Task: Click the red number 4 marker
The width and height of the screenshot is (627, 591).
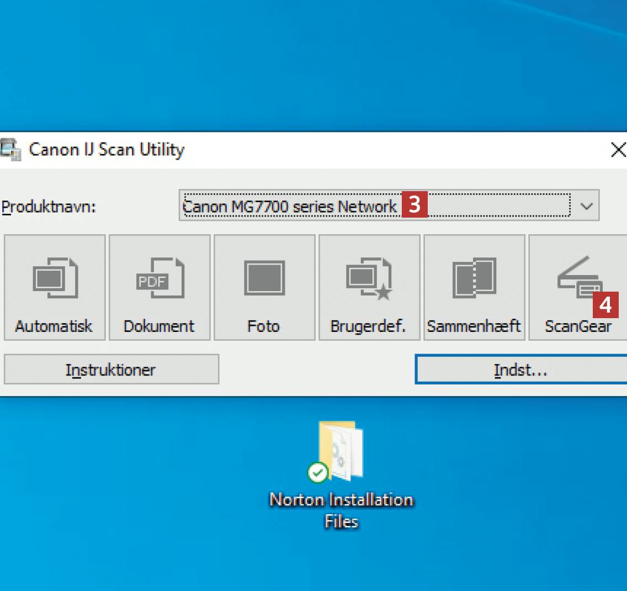Action: coord(605,304)
